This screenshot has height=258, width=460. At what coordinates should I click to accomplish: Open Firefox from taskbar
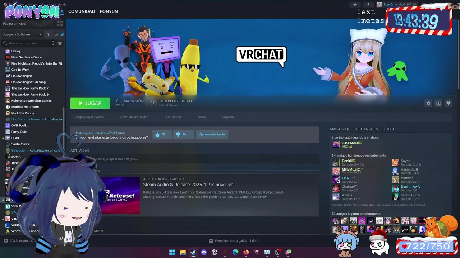coord(246,252)
